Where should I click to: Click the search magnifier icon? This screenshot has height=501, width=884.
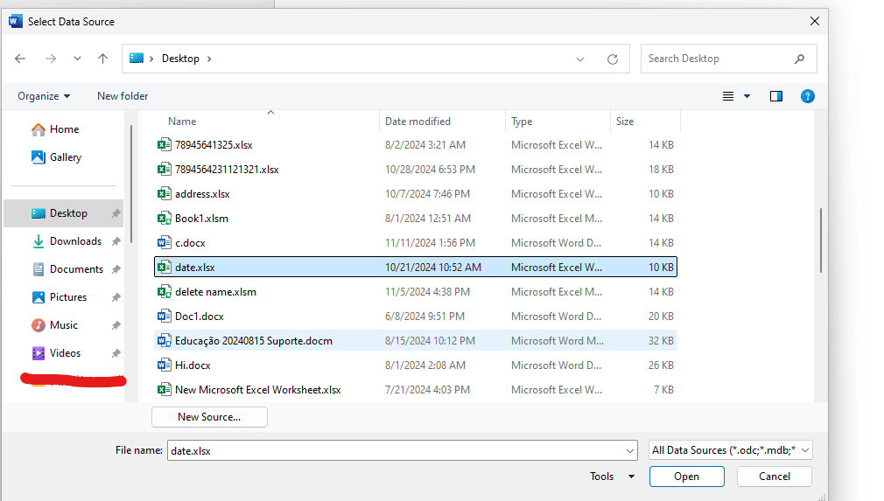[x=799, y=59]
